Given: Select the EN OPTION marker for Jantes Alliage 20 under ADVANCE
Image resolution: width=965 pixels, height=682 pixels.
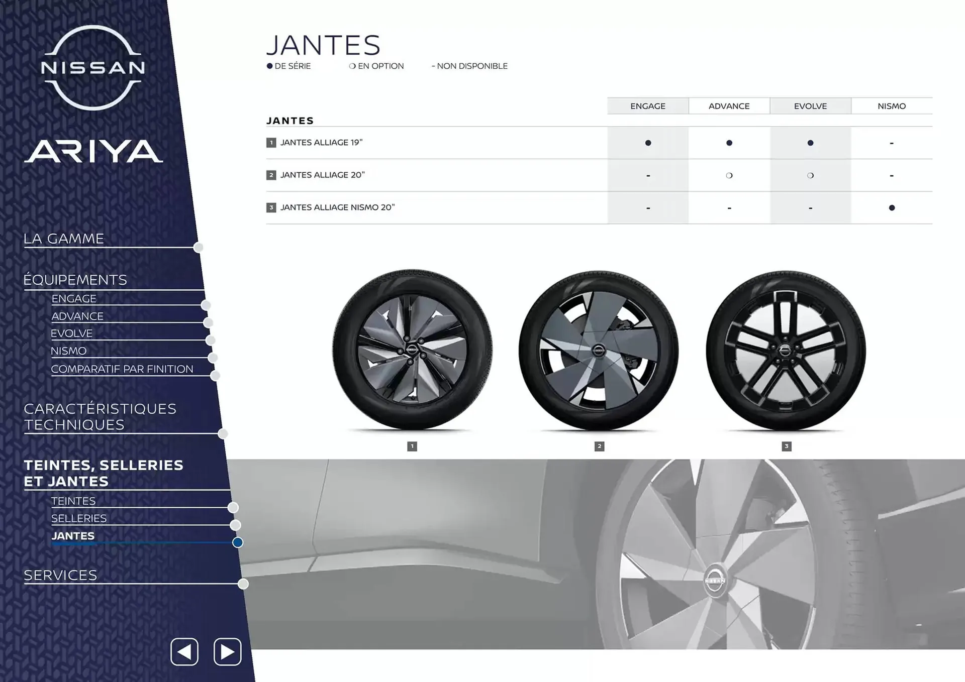Looking at the screenshot, I should tap(729, 175).
